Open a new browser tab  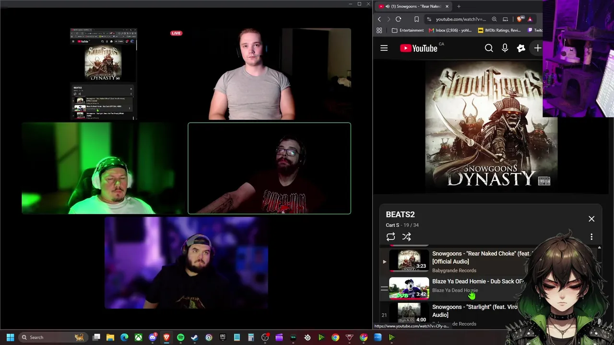click(459, 6)
